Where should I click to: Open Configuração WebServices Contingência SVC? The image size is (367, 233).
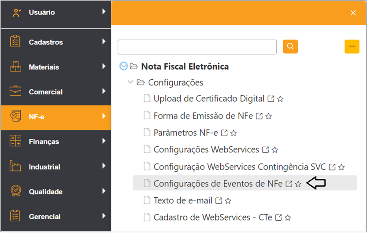239,167
